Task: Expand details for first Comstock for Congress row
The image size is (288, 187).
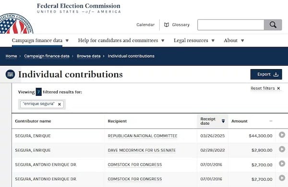Action: [282, 164]
